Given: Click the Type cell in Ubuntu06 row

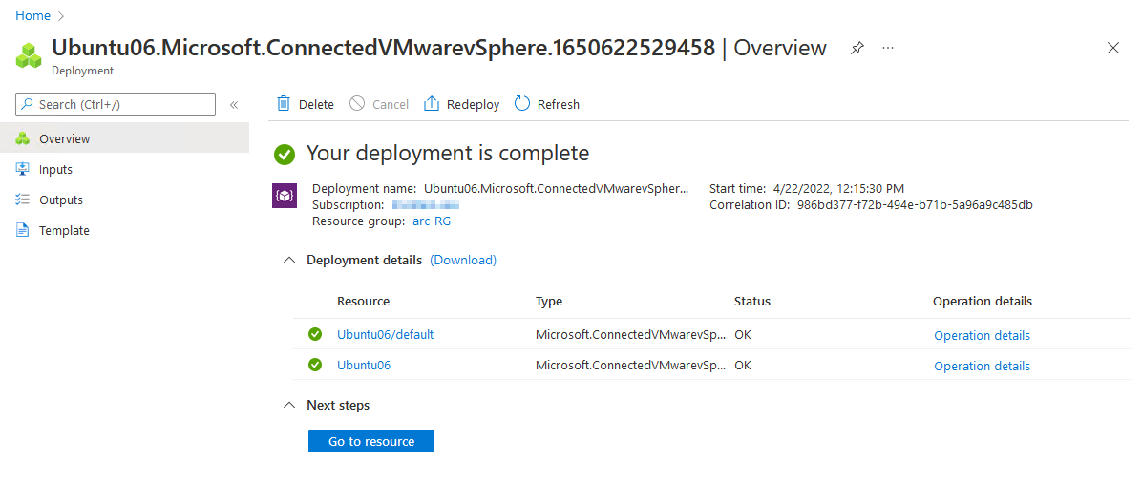Looking at the screenshot, I should (631, 366).
